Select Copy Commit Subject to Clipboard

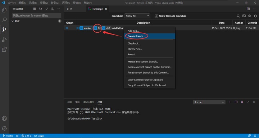150,85
